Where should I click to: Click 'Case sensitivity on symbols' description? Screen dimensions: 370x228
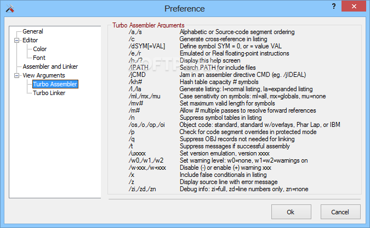[253, 96]
